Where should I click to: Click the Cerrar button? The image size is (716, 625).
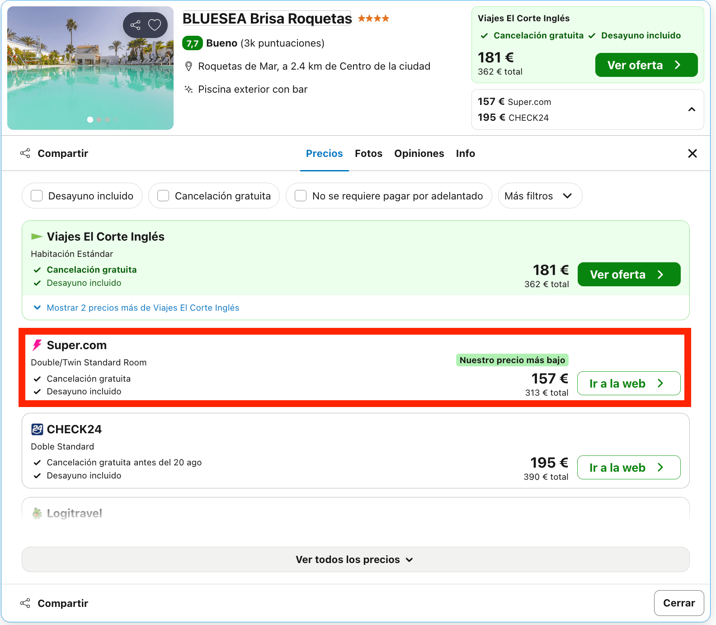pyautogui.click(x=679, y=603)
